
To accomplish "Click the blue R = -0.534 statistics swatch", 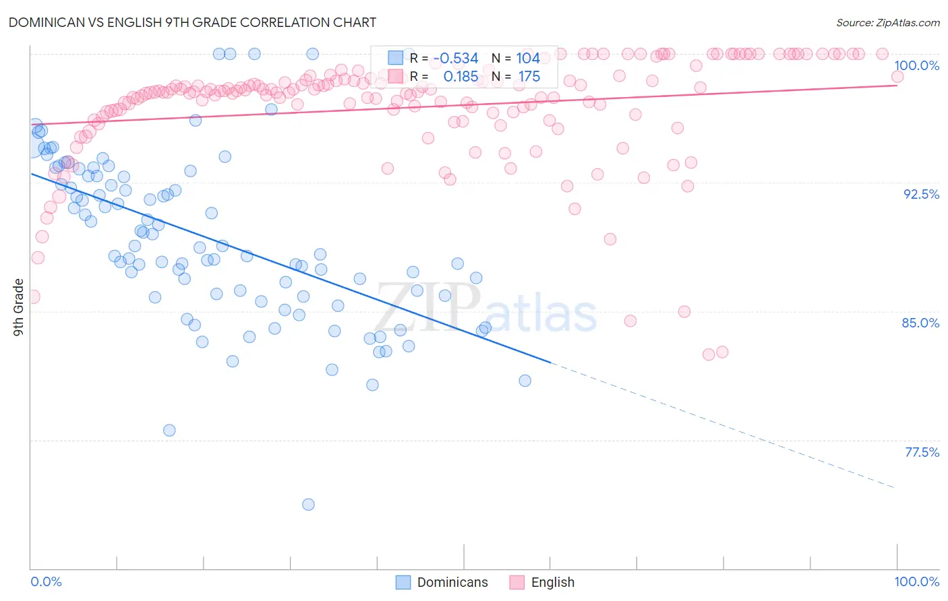I will (x=395, y=58).
